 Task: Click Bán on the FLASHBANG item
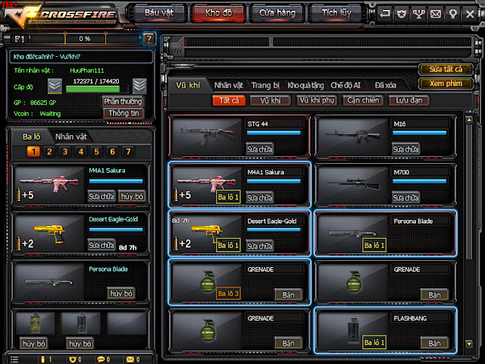434,344
